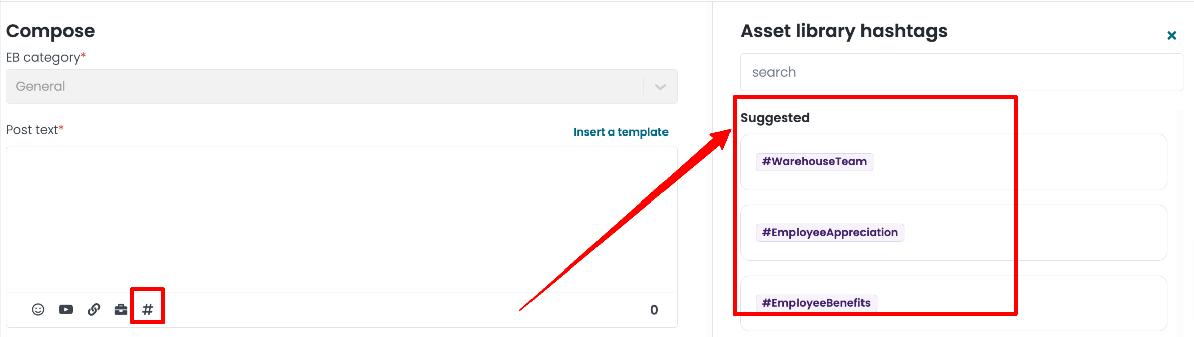Select the #EmployeeBenefits hashtag
The width and height of the screenshot is (1194, 337).
[816, 303]
